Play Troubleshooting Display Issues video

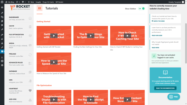[x=54, y=100]
